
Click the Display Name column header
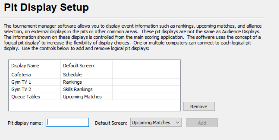(25, 66)
